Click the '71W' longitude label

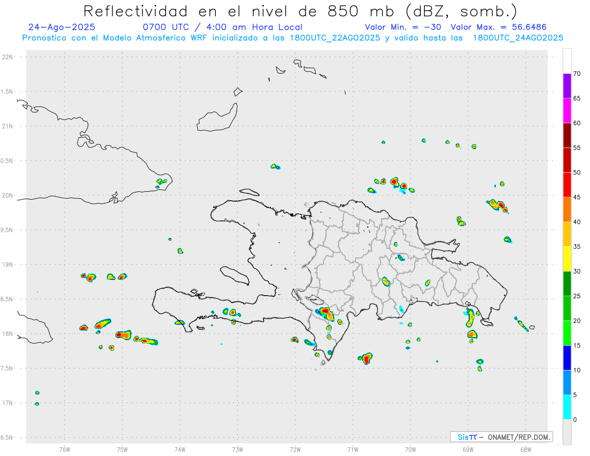click(x=353, y=449)
